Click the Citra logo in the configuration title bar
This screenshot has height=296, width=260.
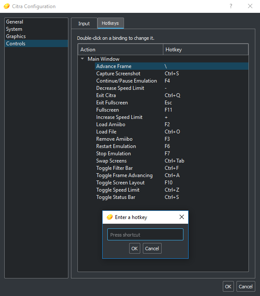pos(6,6)
